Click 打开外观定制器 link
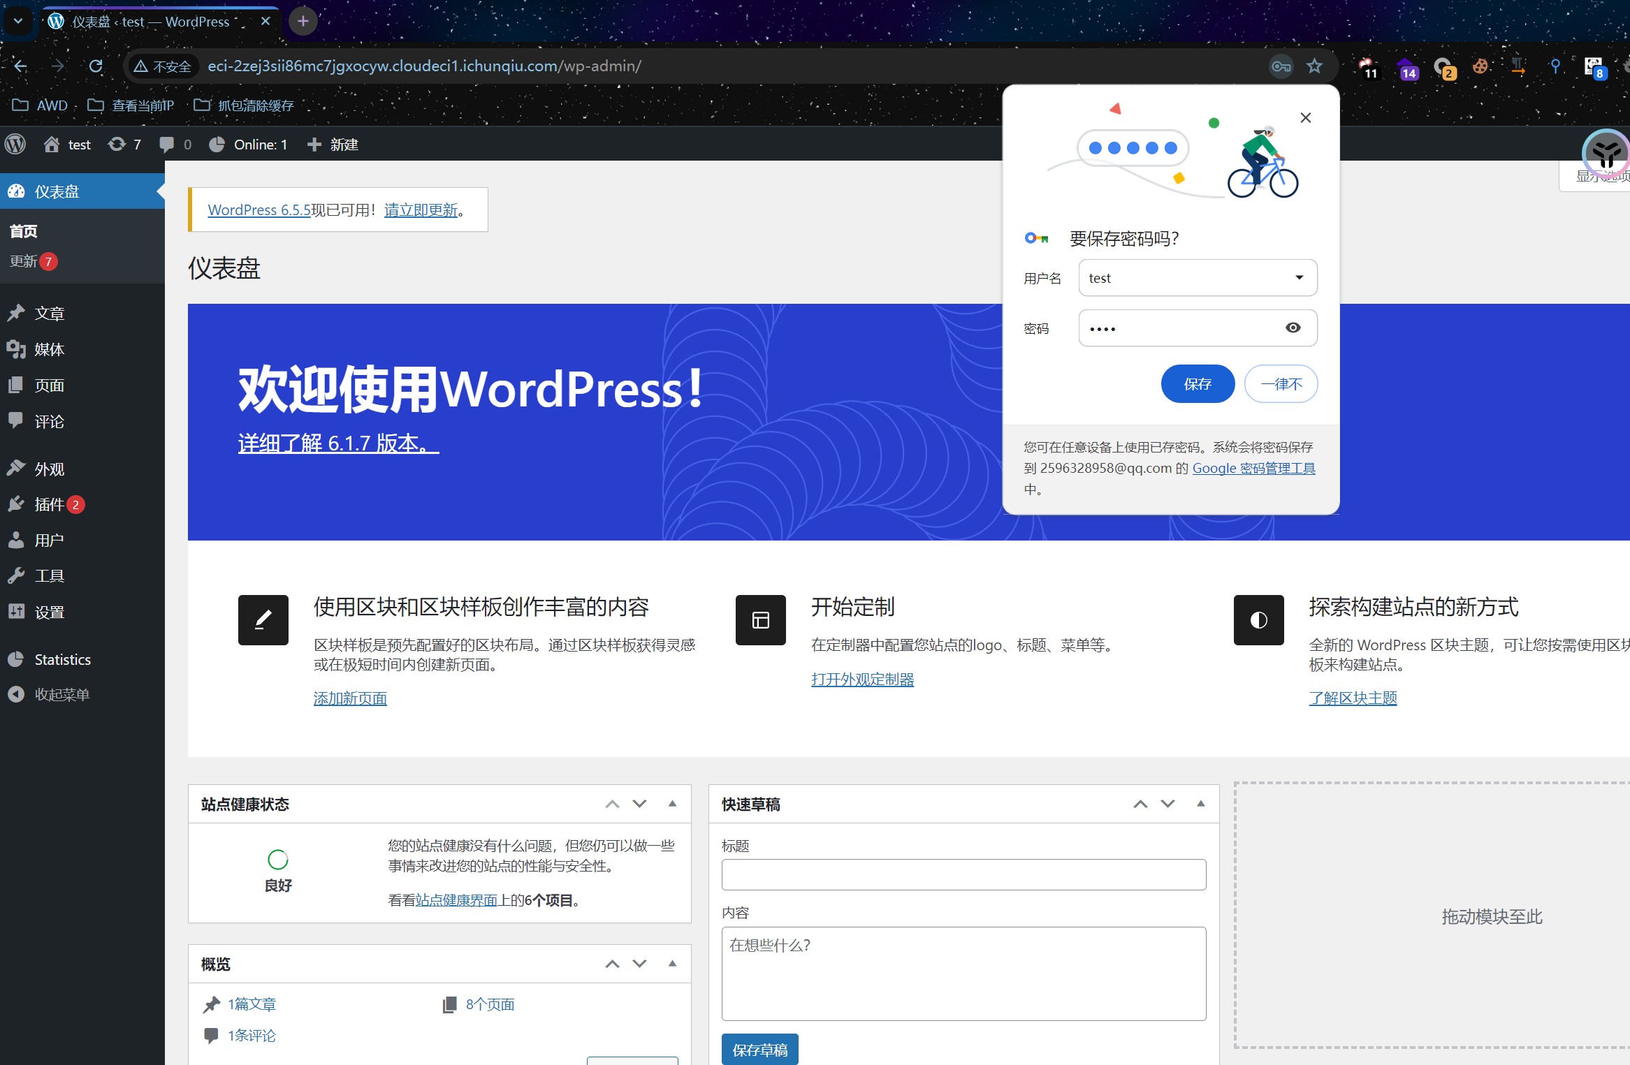 click(863, 680)
